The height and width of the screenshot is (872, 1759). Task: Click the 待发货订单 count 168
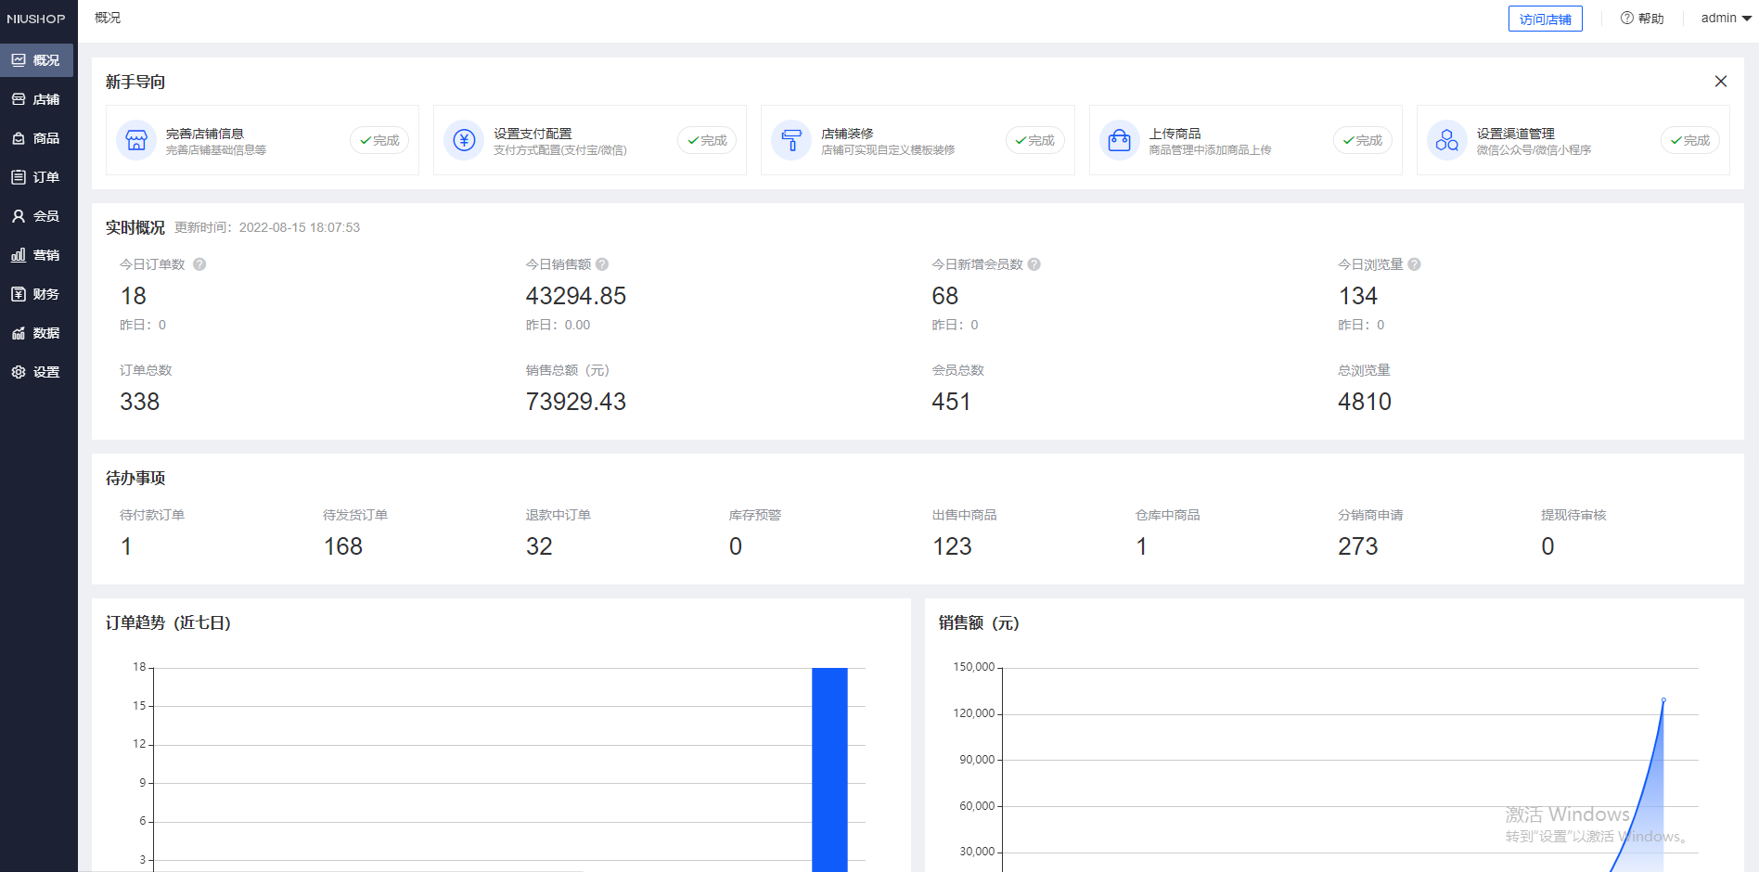[x=343, y=546]
